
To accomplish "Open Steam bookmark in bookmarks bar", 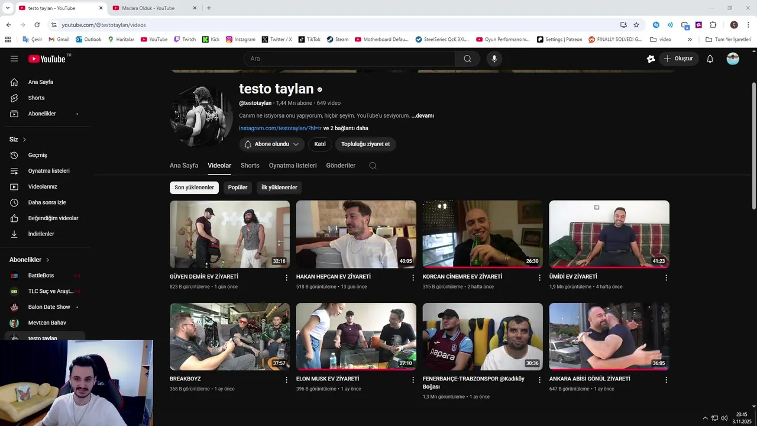I will pyautogui.click(x=338, y=40).
